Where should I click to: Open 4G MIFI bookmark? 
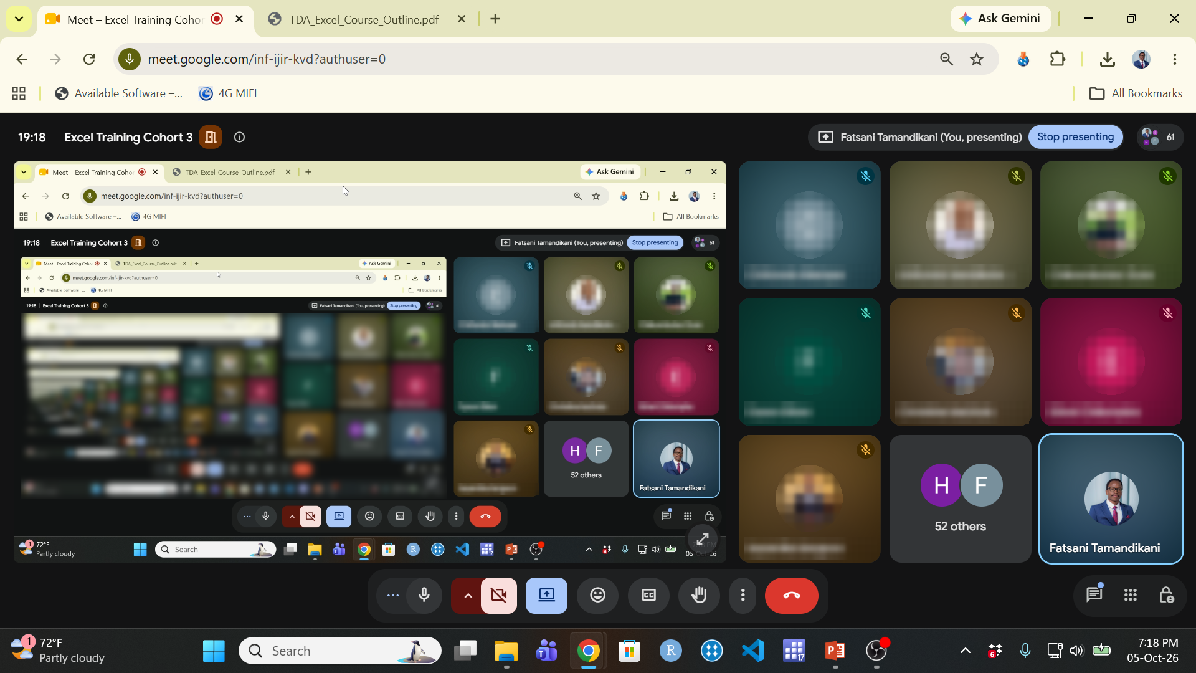(228, 93)
